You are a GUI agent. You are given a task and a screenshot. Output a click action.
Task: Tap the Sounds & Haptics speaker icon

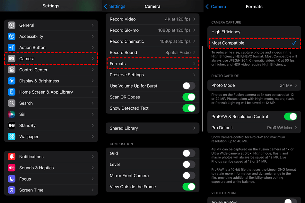click(12, 168)
